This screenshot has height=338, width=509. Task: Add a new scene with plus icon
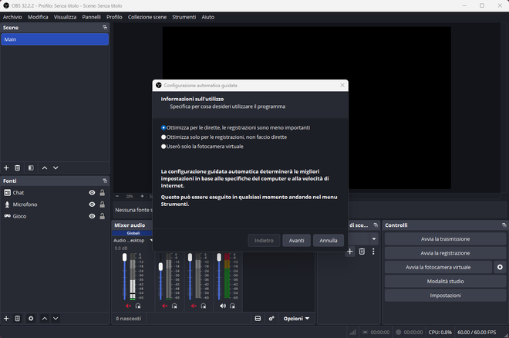6,168
